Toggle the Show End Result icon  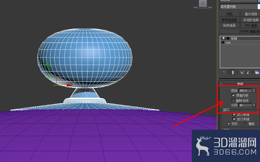tap(233, 72)
